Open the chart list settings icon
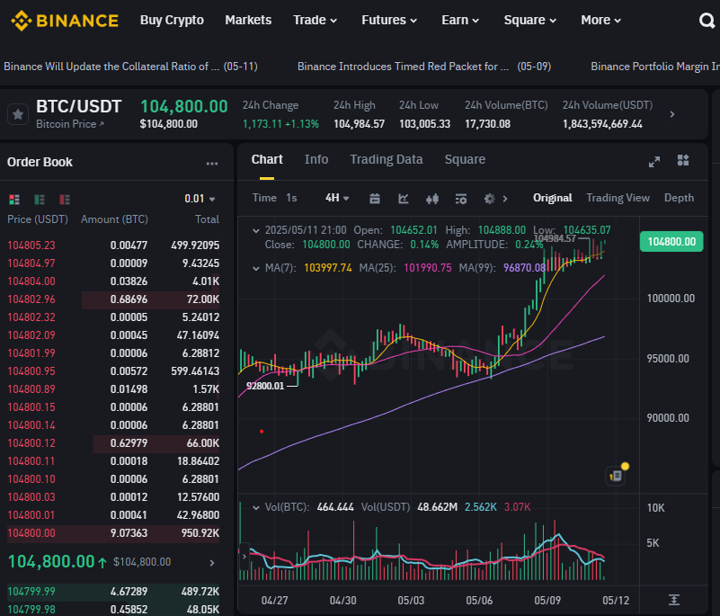The image size is (720, 616). [460, 199]
